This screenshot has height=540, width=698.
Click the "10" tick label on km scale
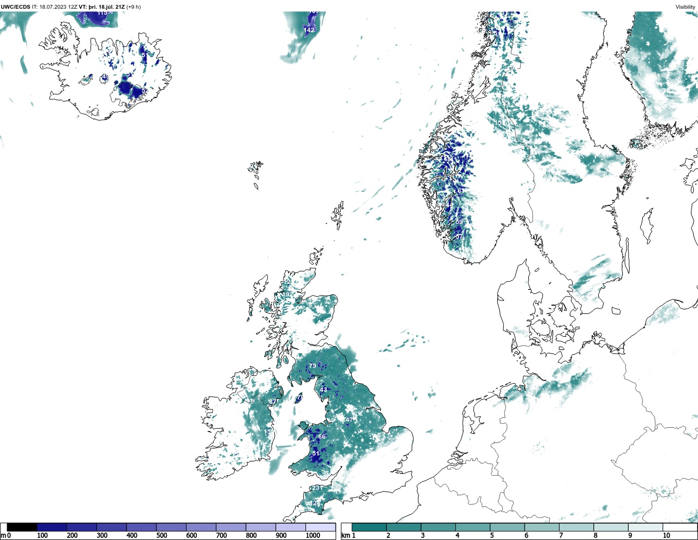pyautogui.click(x=666, y=536)
